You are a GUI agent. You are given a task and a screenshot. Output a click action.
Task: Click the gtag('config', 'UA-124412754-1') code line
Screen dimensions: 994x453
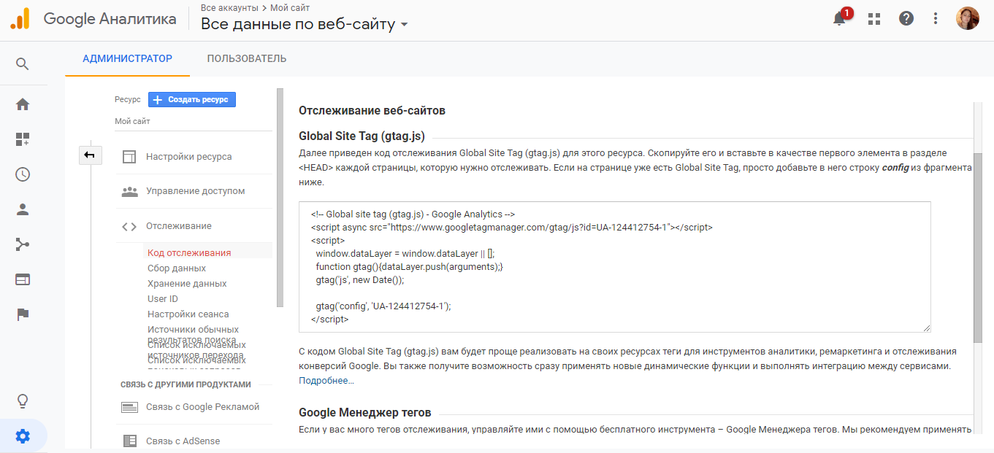(383, 306)
